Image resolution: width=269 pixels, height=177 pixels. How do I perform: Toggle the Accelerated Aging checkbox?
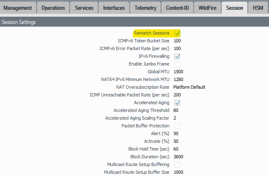pyautogui.click(x=177, y=103)
